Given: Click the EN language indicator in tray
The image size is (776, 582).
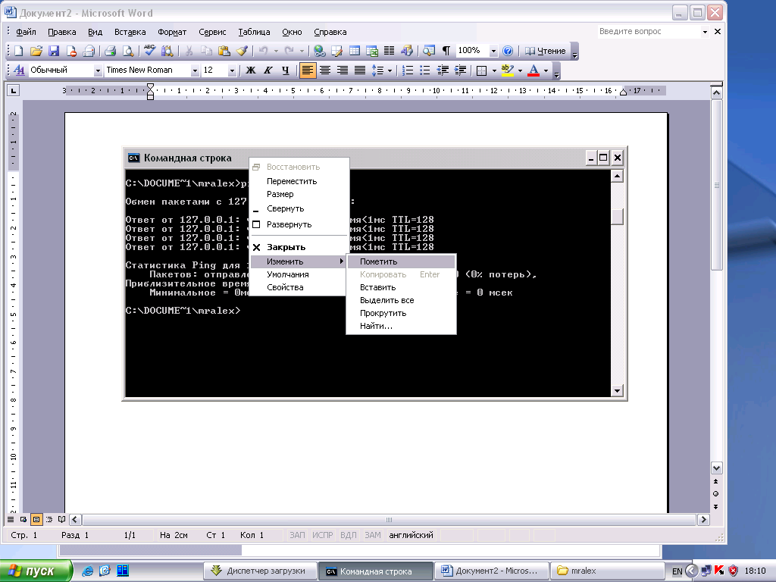Looking at the screenshot, I should pos(677,571).
